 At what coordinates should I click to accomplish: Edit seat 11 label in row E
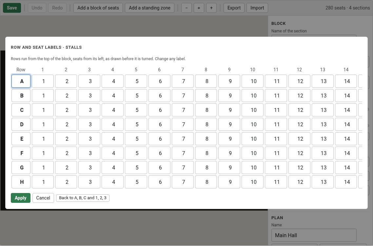276,139
